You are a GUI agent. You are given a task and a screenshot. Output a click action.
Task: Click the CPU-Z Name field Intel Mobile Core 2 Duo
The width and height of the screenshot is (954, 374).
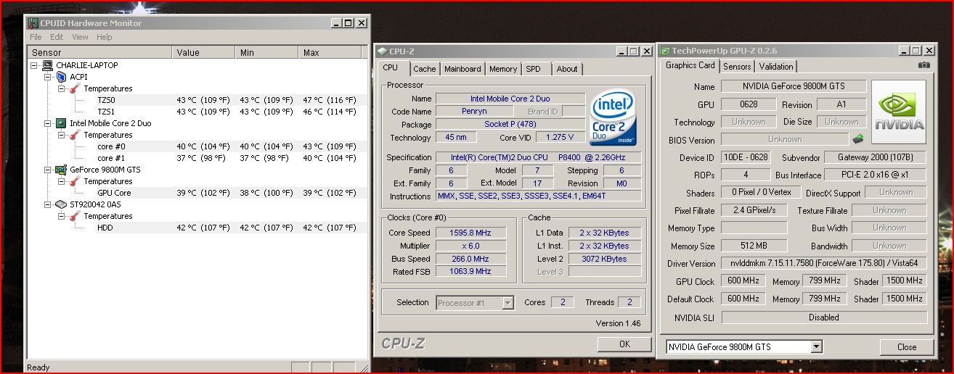[510, 99]
